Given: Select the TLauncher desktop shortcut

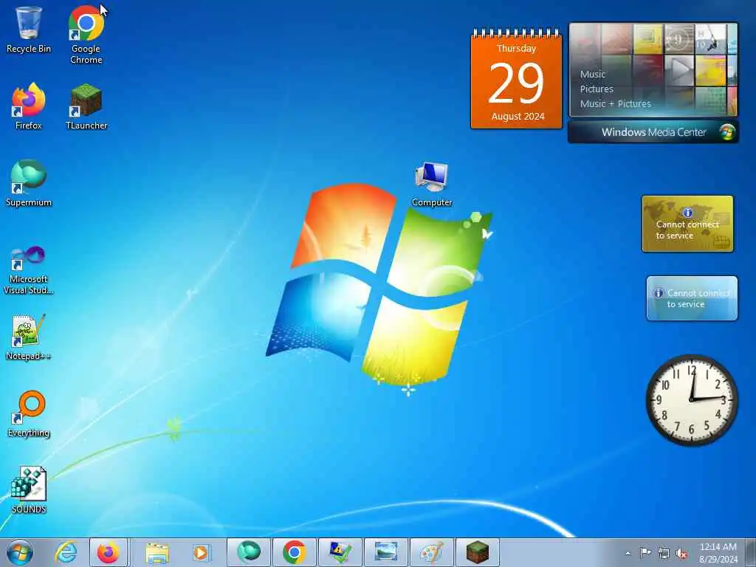Looking at the screenshot, I should [86, 106].
